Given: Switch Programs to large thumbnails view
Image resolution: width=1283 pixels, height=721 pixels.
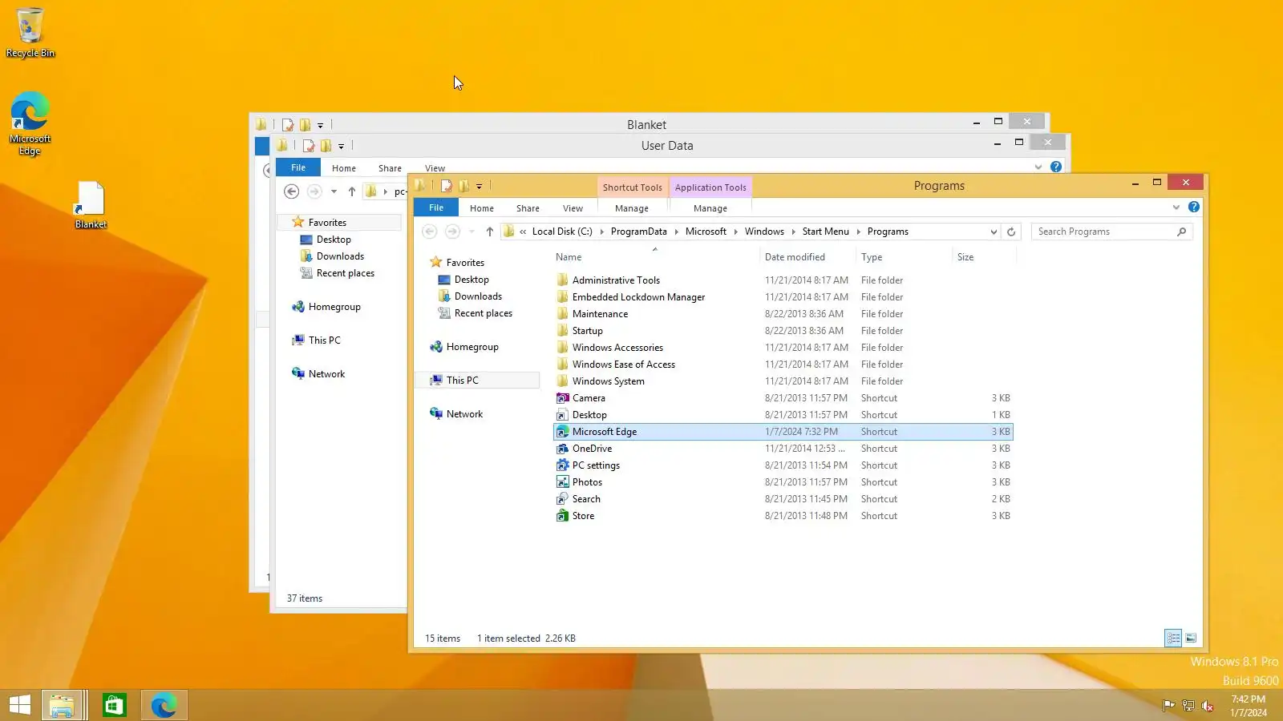Looking at the screenshot, I should pos(1191,638).
